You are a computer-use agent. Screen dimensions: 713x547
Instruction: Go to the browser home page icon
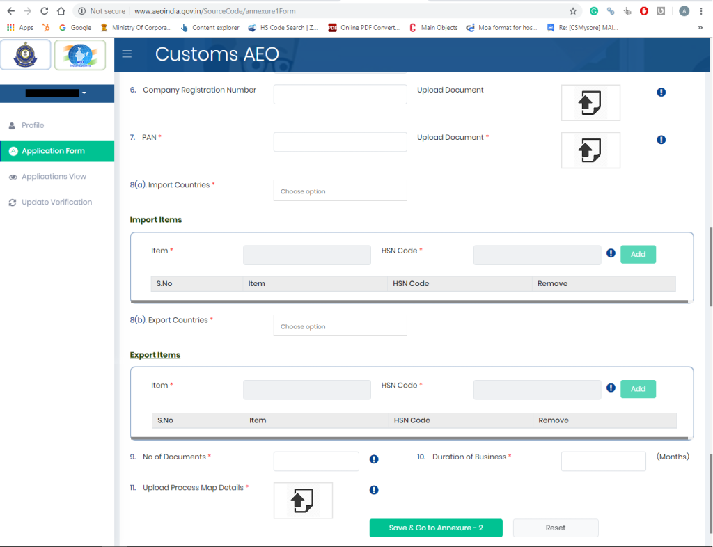61,11
